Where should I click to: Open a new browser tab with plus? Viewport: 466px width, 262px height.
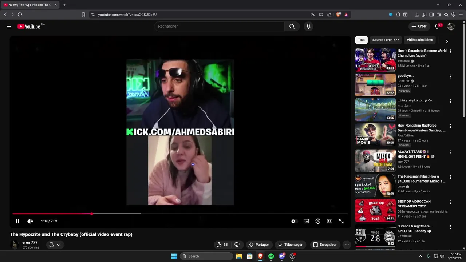(x=64, y=5)
